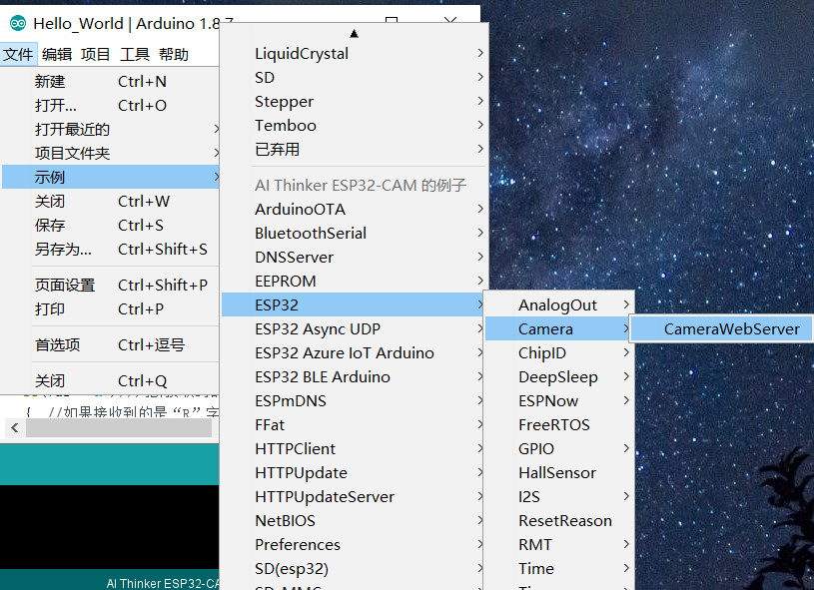Select 打印 menu entry
The image size is (814, 590).
pos(110,308)
